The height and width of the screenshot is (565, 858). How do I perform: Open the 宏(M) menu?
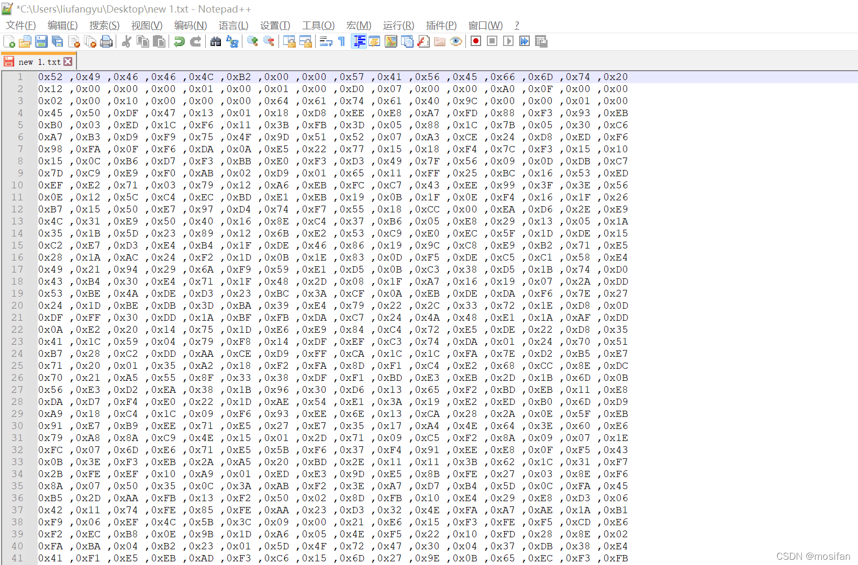pyautogui.click(x=359, y=26)
